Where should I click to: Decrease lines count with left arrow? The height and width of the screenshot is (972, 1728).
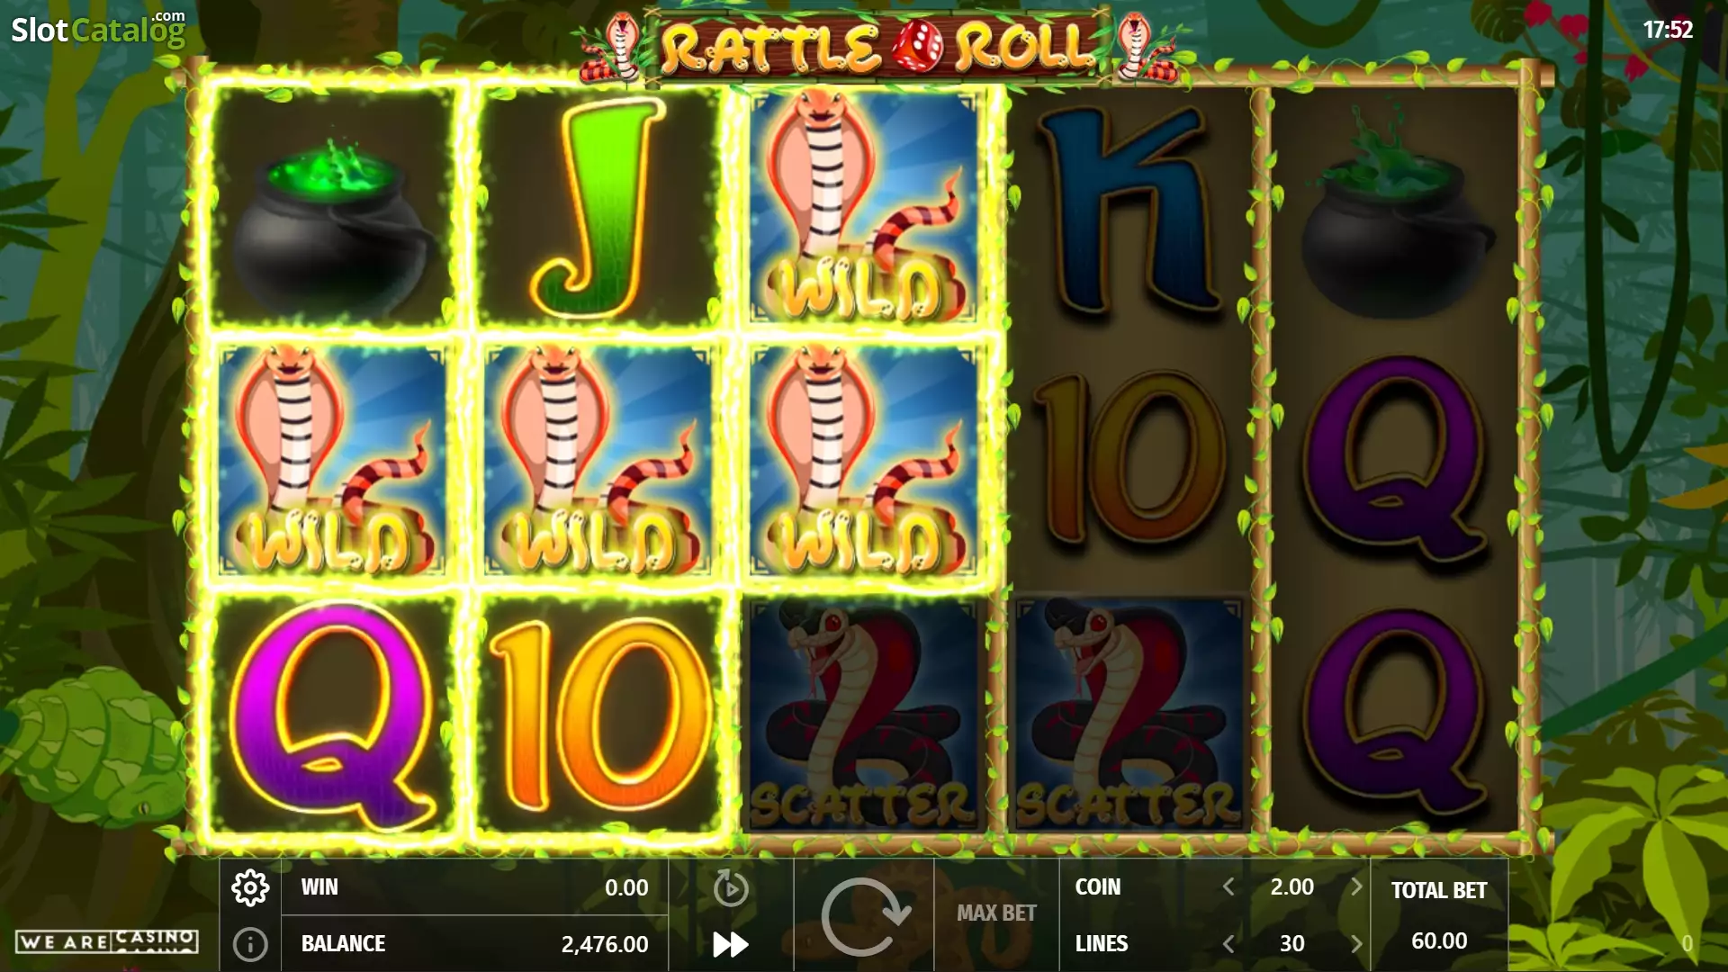(1228, 943)
